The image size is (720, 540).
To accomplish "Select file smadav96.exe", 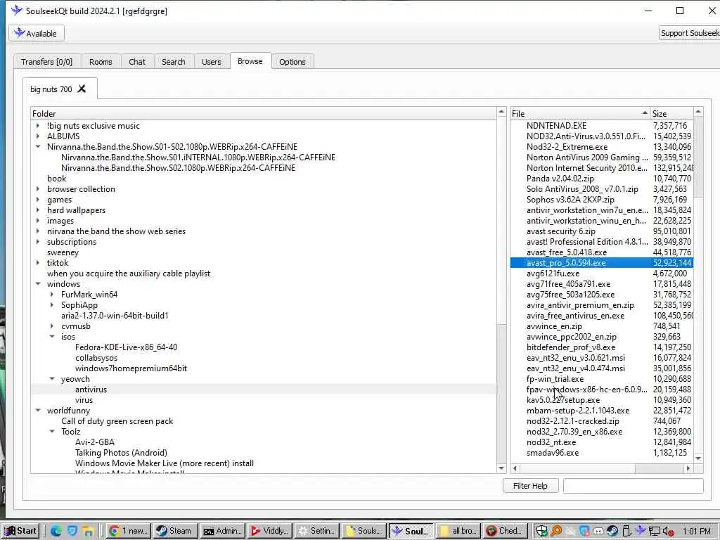I will point(553,453).
